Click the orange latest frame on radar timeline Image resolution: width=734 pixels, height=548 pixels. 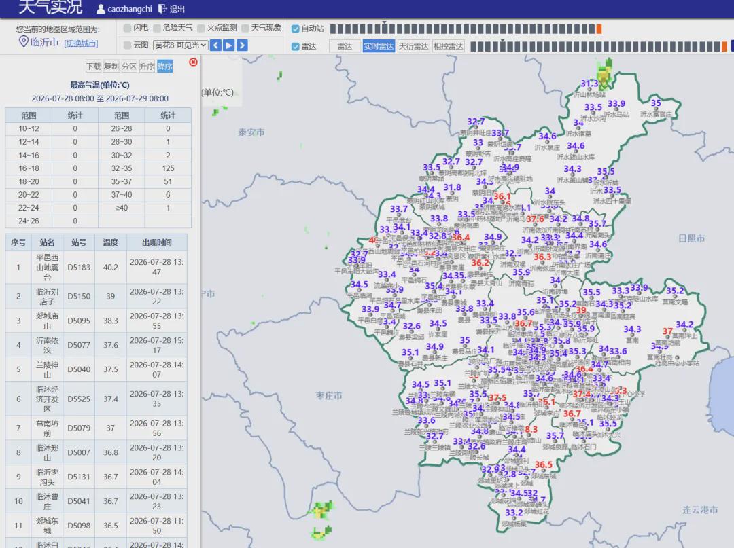pos(724,46)
